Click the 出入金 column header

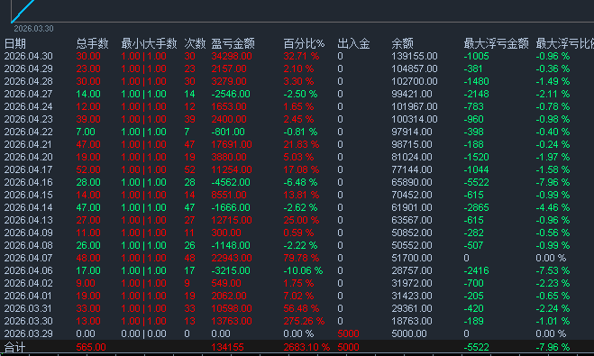(353, 44)
